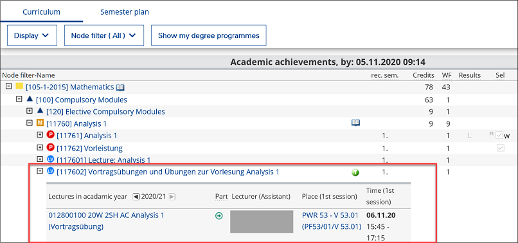The width and height of the screenshot is (518, 243).
Task: Click the 2020/21 academic year label
Action: tap(154, 196)
